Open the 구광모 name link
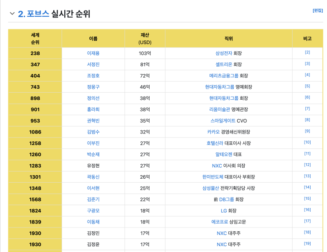Viewport: 327px width, 252px height. pyautogui.click(x=93, y=211)
